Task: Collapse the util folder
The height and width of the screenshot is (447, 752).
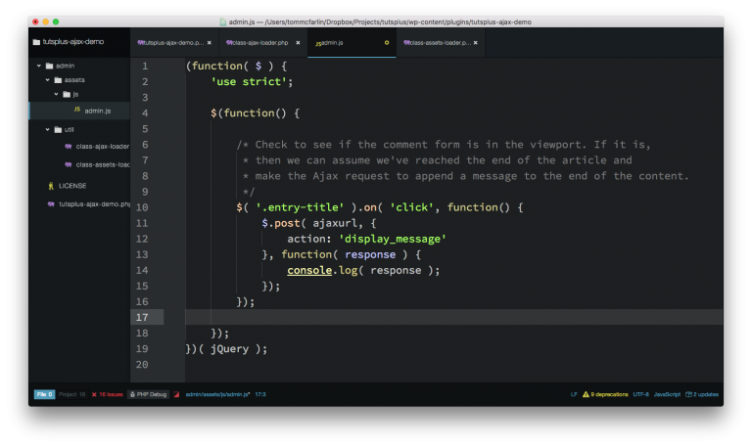Action: pyautogui.click(x=47, y=129)
